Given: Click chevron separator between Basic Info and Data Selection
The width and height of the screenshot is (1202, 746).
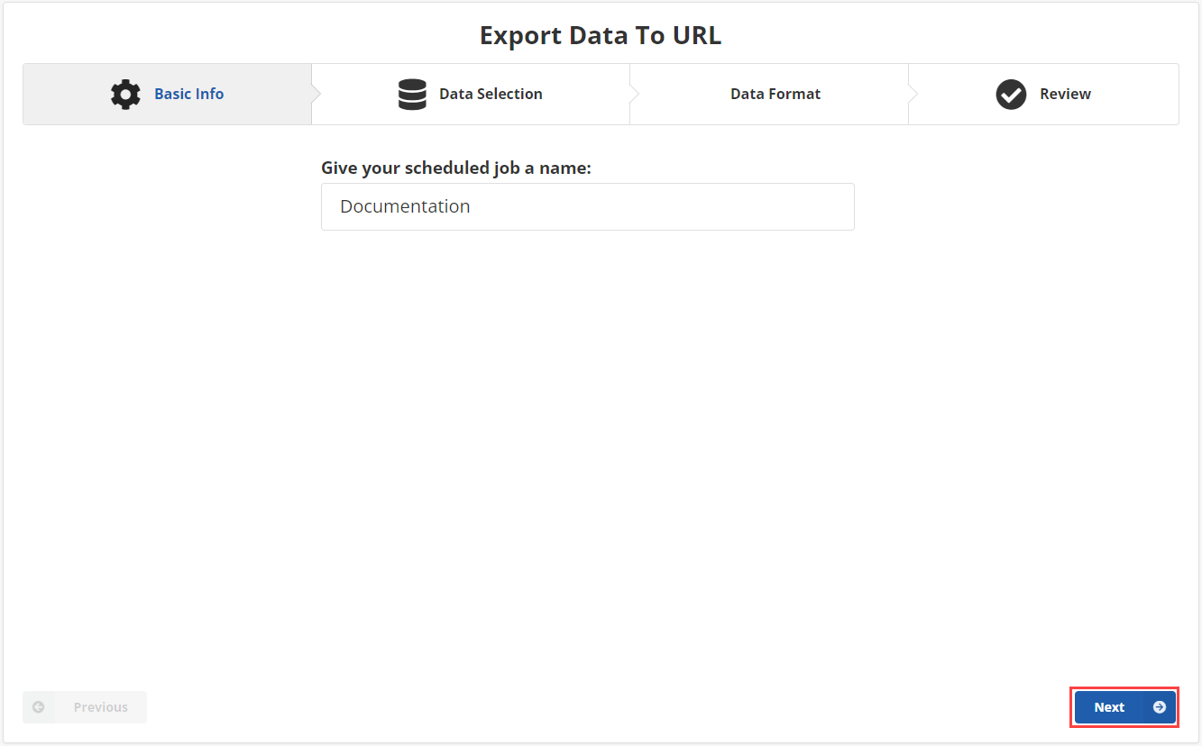Looking at the screenshot, I should 315,94.
